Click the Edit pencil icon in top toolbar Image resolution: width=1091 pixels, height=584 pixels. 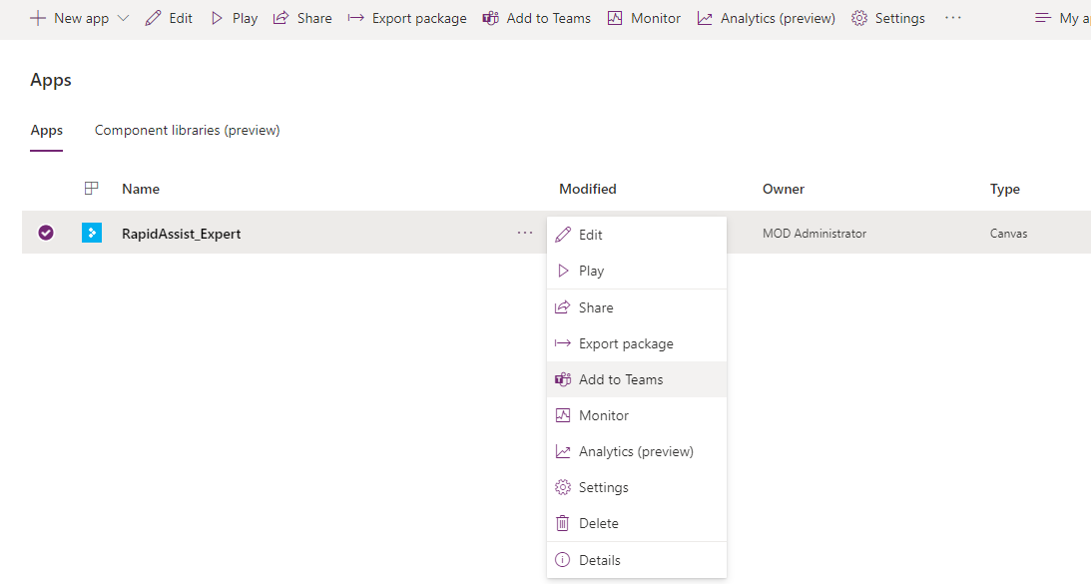click(x=153, y=18)
